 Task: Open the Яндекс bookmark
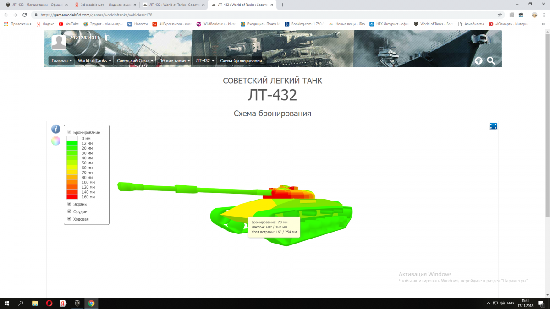(46, 24)
